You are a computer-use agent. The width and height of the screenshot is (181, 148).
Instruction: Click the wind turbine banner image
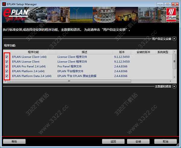(x=81, y=15)
